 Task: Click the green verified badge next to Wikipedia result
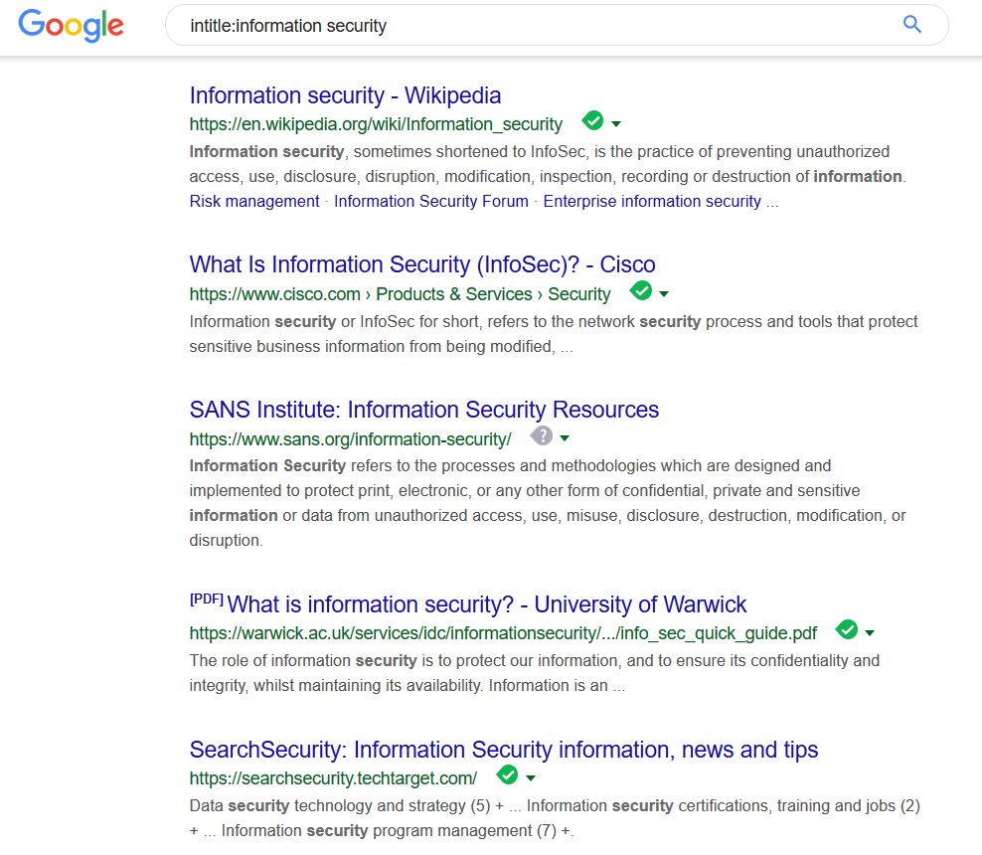[x=594, y=119]
